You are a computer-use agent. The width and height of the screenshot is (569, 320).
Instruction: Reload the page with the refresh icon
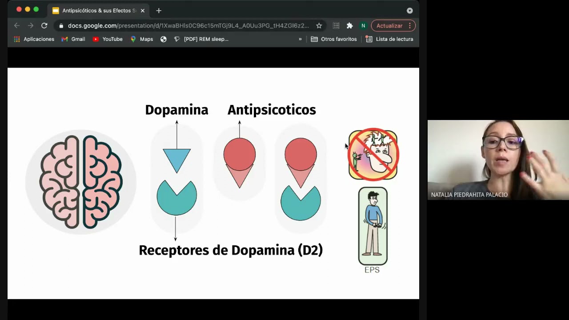point(44,26)
